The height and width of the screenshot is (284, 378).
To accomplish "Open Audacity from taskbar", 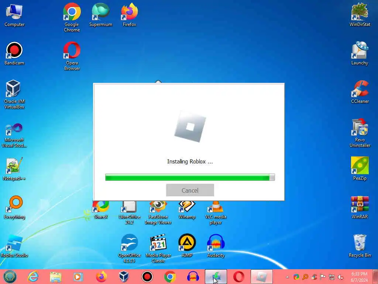I will (193, 277).
